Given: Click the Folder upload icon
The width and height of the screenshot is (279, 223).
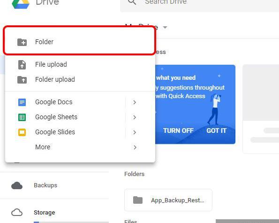Looking at the screenshot, I should point(22,80).
